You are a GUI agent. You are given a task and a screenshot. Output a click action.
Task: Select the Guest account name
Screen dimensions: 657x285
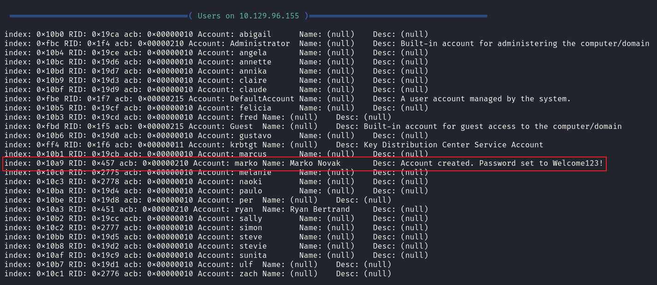pos(242,126)
